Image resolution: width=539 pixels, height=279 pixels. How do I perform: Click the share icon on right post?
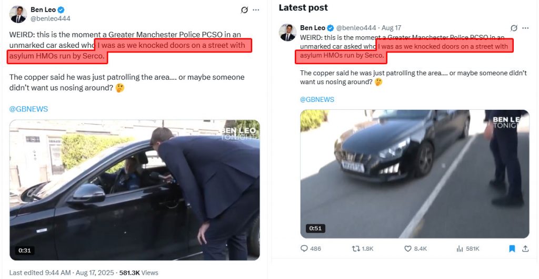tap(525, 249)
